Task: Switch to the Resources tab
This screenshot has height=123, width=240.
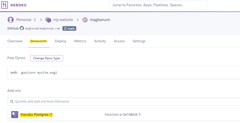Action: point(39,41)
